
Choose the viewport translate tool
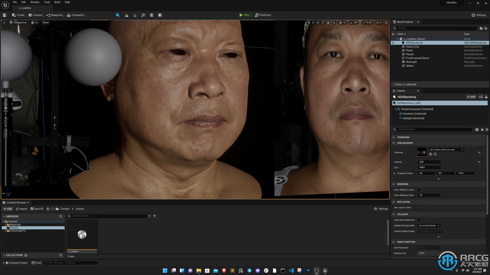(313, 23)
